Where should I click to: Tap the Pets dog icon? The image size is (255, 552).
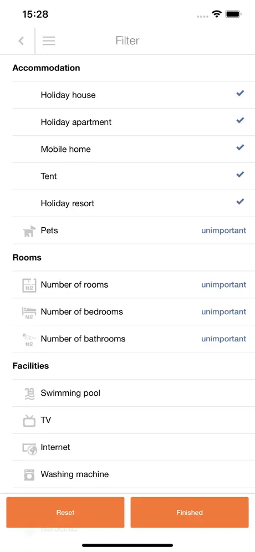[29, 231]
